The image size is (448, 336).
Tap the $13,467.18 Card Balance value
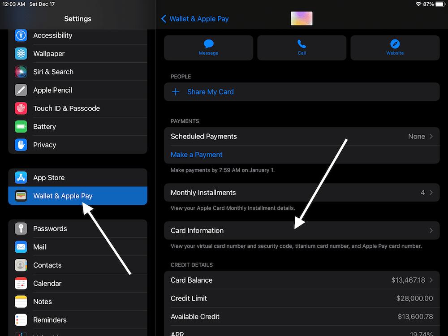coord(408,280)
